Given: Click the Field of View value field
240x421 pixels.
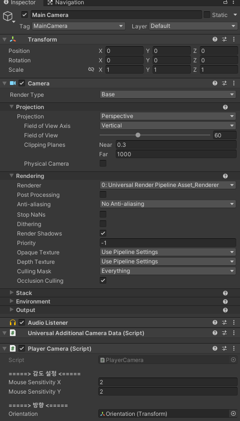Looking at the screenshot, I should coord(225,135).
